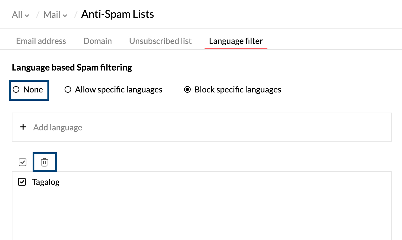The height and width of the screenshot is (240, 402).
Task: Select the Language filter tab
Action: [236, 41]
